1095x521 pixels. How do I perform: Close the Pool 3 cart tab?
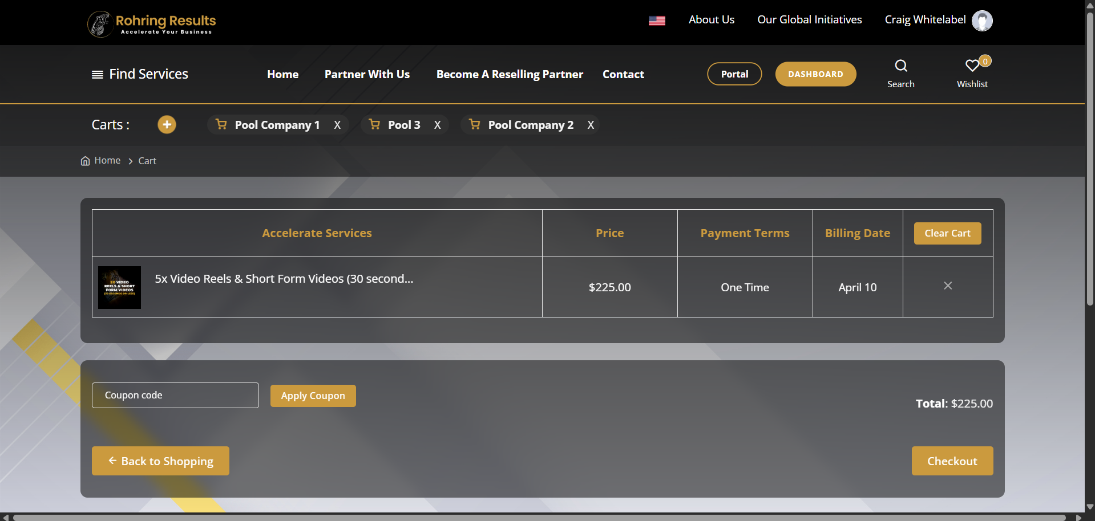pyautogui.click(x=437, y=125)
